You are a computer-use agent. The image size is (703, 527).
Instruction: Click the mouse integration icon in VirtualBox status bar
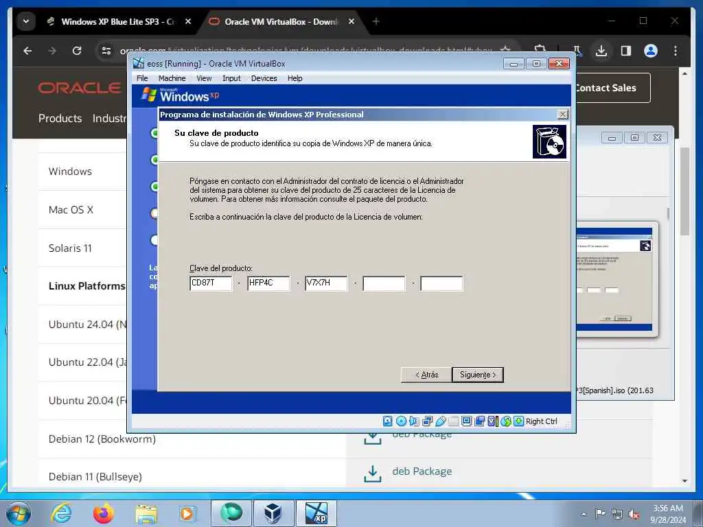[x=506, y=421]
